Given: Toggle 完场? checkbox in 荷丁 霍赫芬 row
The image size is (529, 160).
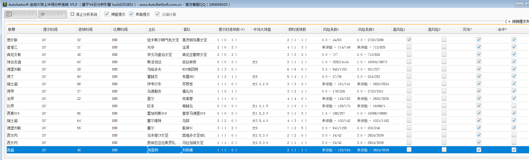Looking at the screenshot, I should pyautogui.click(x=479, y=76).
